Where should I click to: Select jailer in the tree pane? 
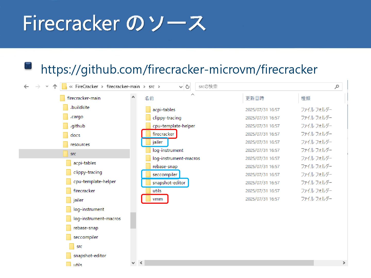(78, 200)
